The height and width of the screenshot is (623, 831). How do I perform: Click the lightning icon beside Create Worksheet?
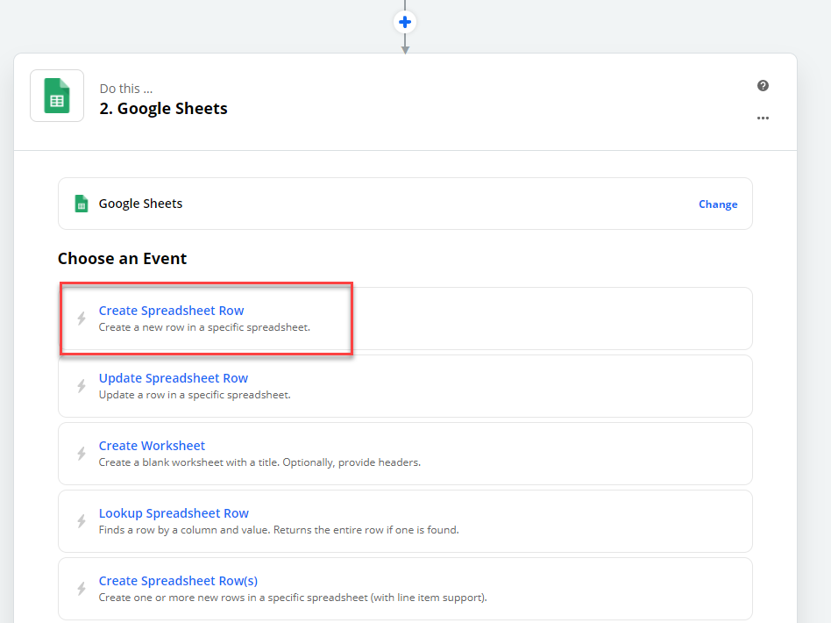81,452
